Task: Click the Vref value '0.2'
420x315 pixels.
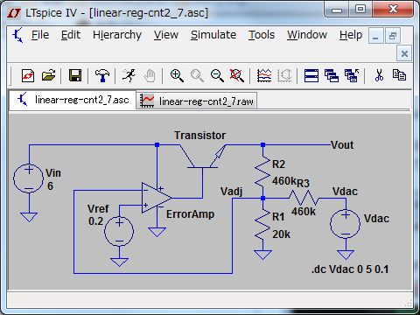Action: point(95,221)
